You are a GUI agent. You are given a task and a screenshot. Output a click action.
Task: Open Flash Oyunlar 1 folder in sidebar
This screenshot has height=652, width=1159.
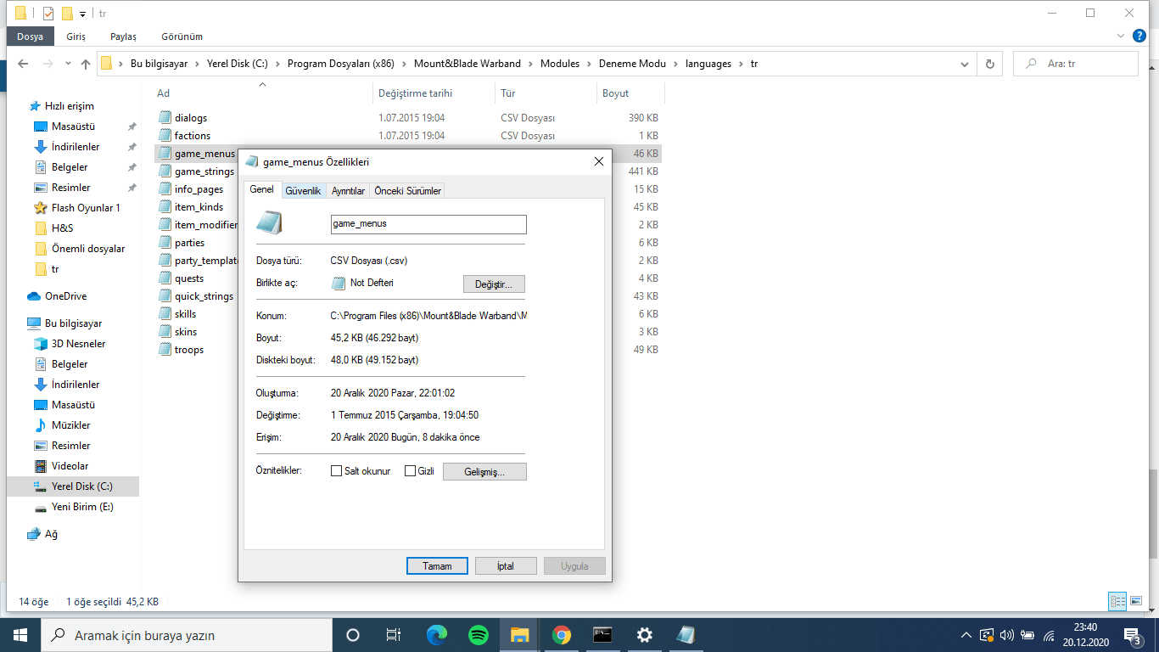point(86,208)
